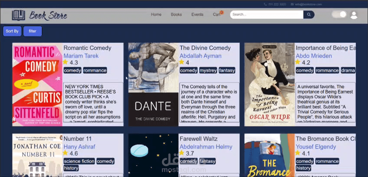Select the science fiction tag on Number 11
Image resolution: width=368 pixels, height=177 pixels.
coord(79,161)
